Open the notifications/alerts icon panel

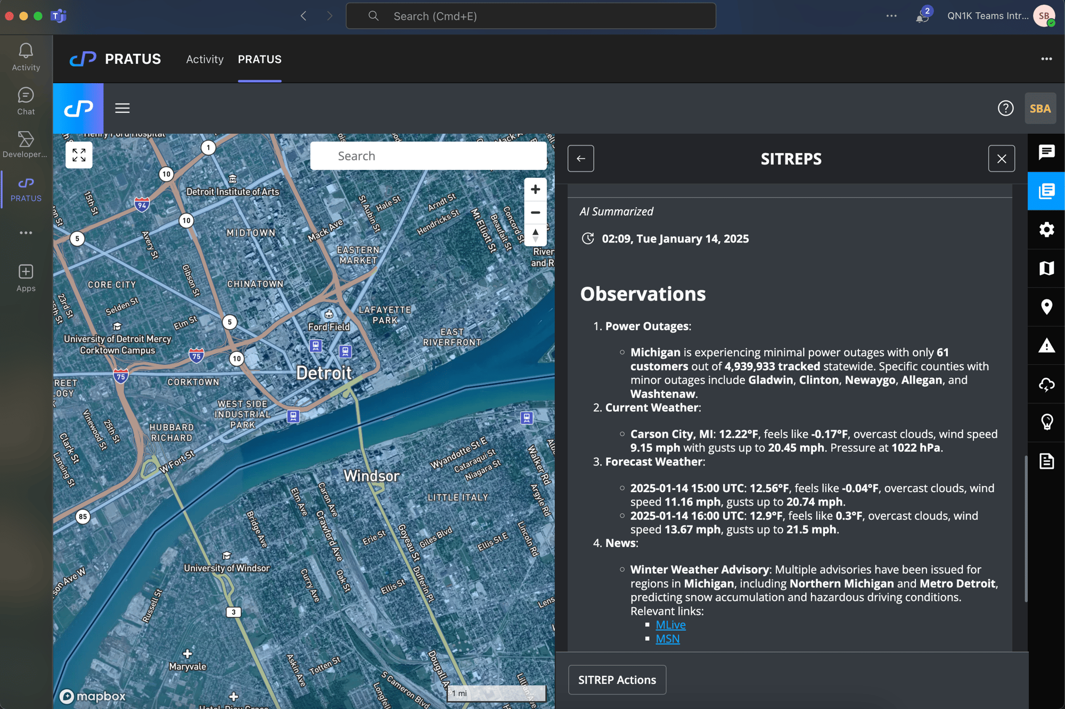point(1046,347)
